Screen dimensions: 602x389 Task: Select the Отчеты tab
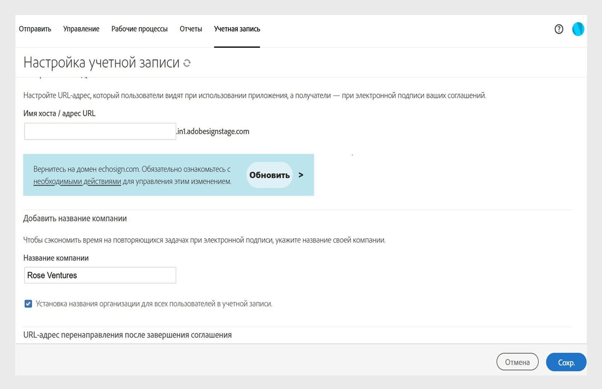click(191, 29)
